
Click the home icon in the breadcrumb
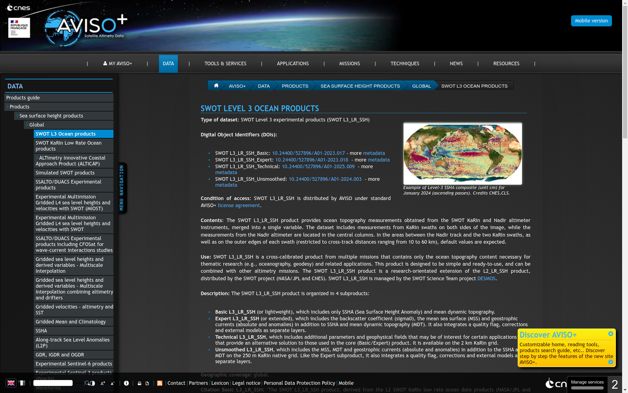pyautogui.click(x=216, y=85)
